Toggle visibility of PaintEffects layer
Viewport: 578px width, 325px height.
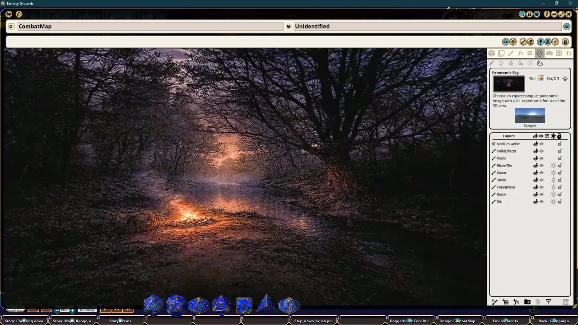click(x=541, y=151)
